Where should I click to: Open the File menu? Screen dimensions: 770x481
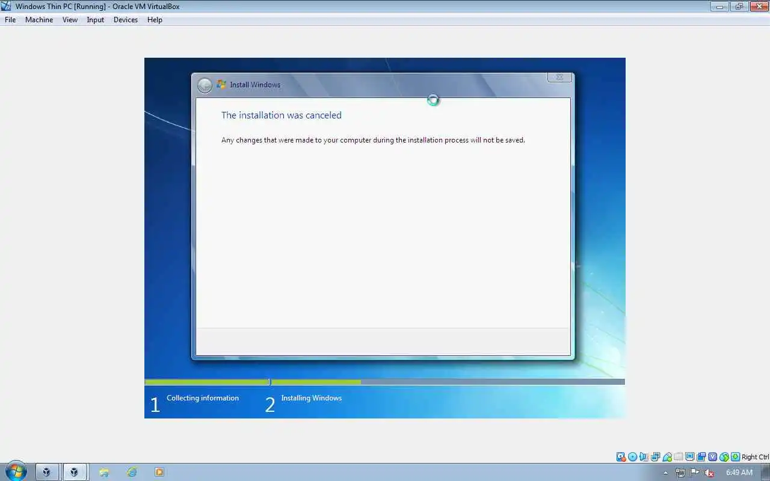coord(10,20)
